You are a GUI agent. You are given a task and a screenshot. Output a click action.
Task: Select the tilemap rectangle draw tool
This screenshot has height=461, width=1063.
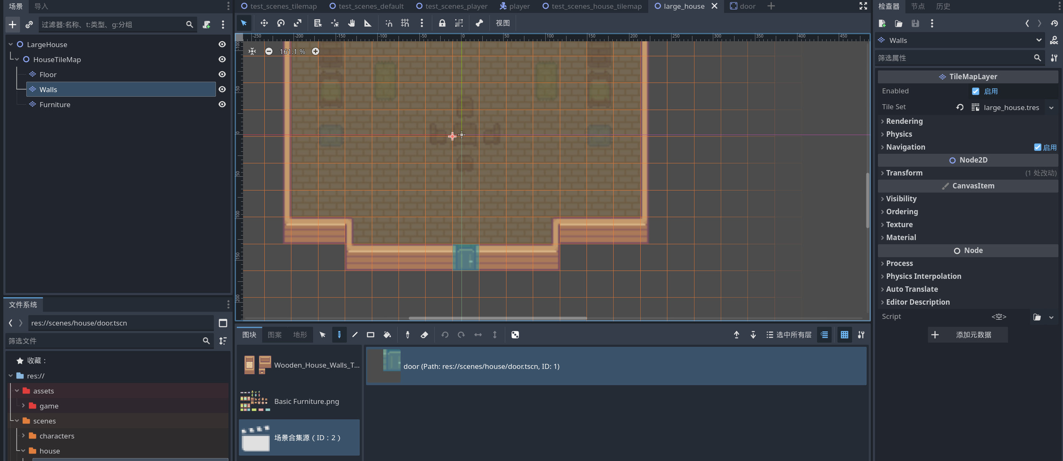click(x=370, y=335)
